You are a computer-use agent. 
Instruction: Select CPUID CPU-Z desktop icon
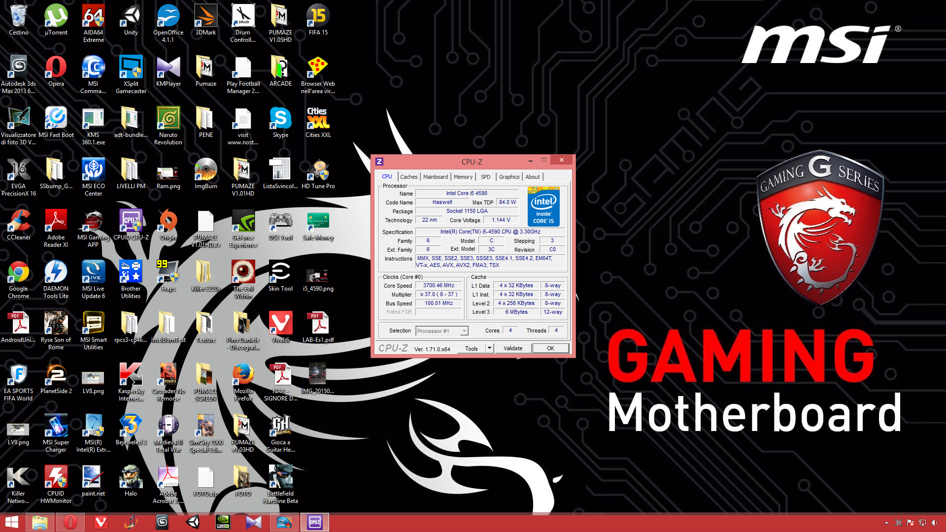point(131,225)
